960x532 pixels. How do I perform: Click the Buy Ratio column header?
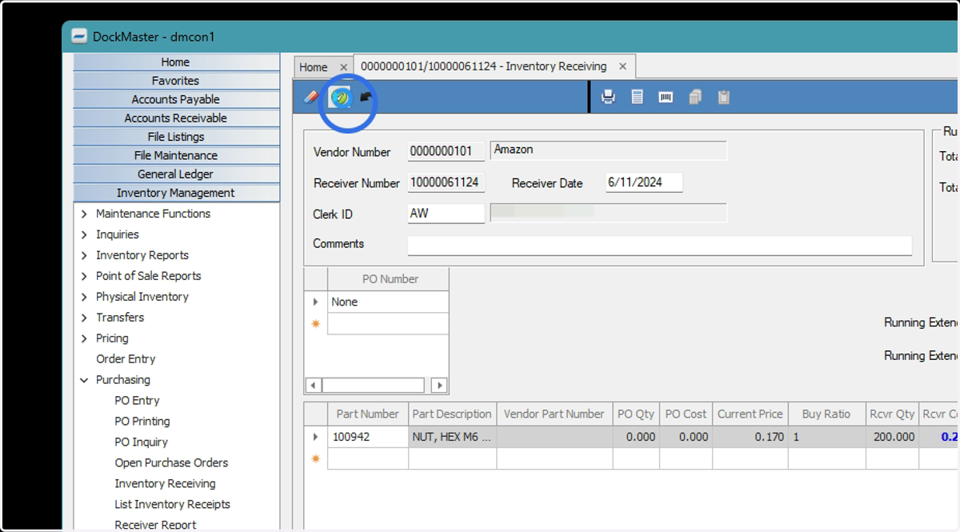coord(826,414)
